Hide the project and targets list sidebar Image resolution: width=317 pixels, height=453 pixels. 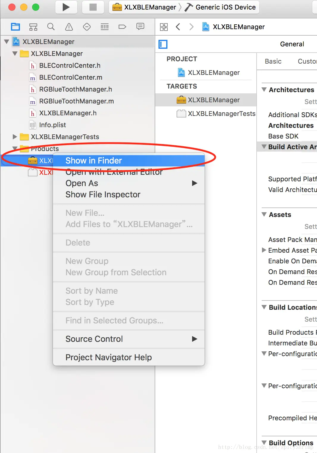pos(163,44)
